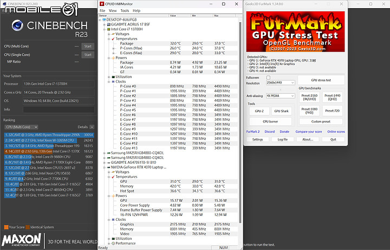This screenshot has height=250, width=390.
Task: Expand the first Samsung memory node
Action: [105, 153]
